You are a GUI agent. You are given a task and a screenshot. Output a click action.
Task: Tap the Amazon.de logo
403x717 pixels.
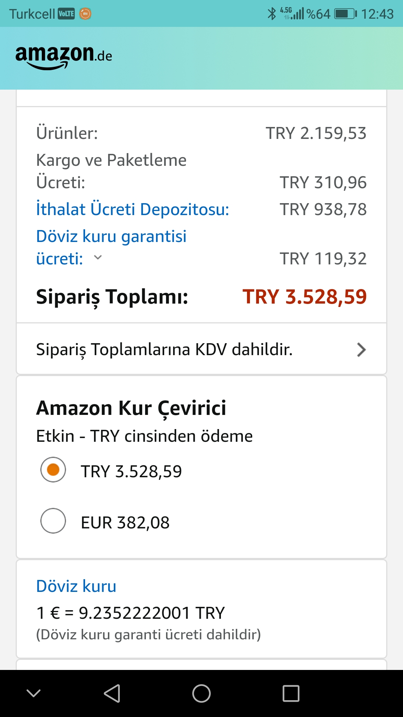[63, 57]
